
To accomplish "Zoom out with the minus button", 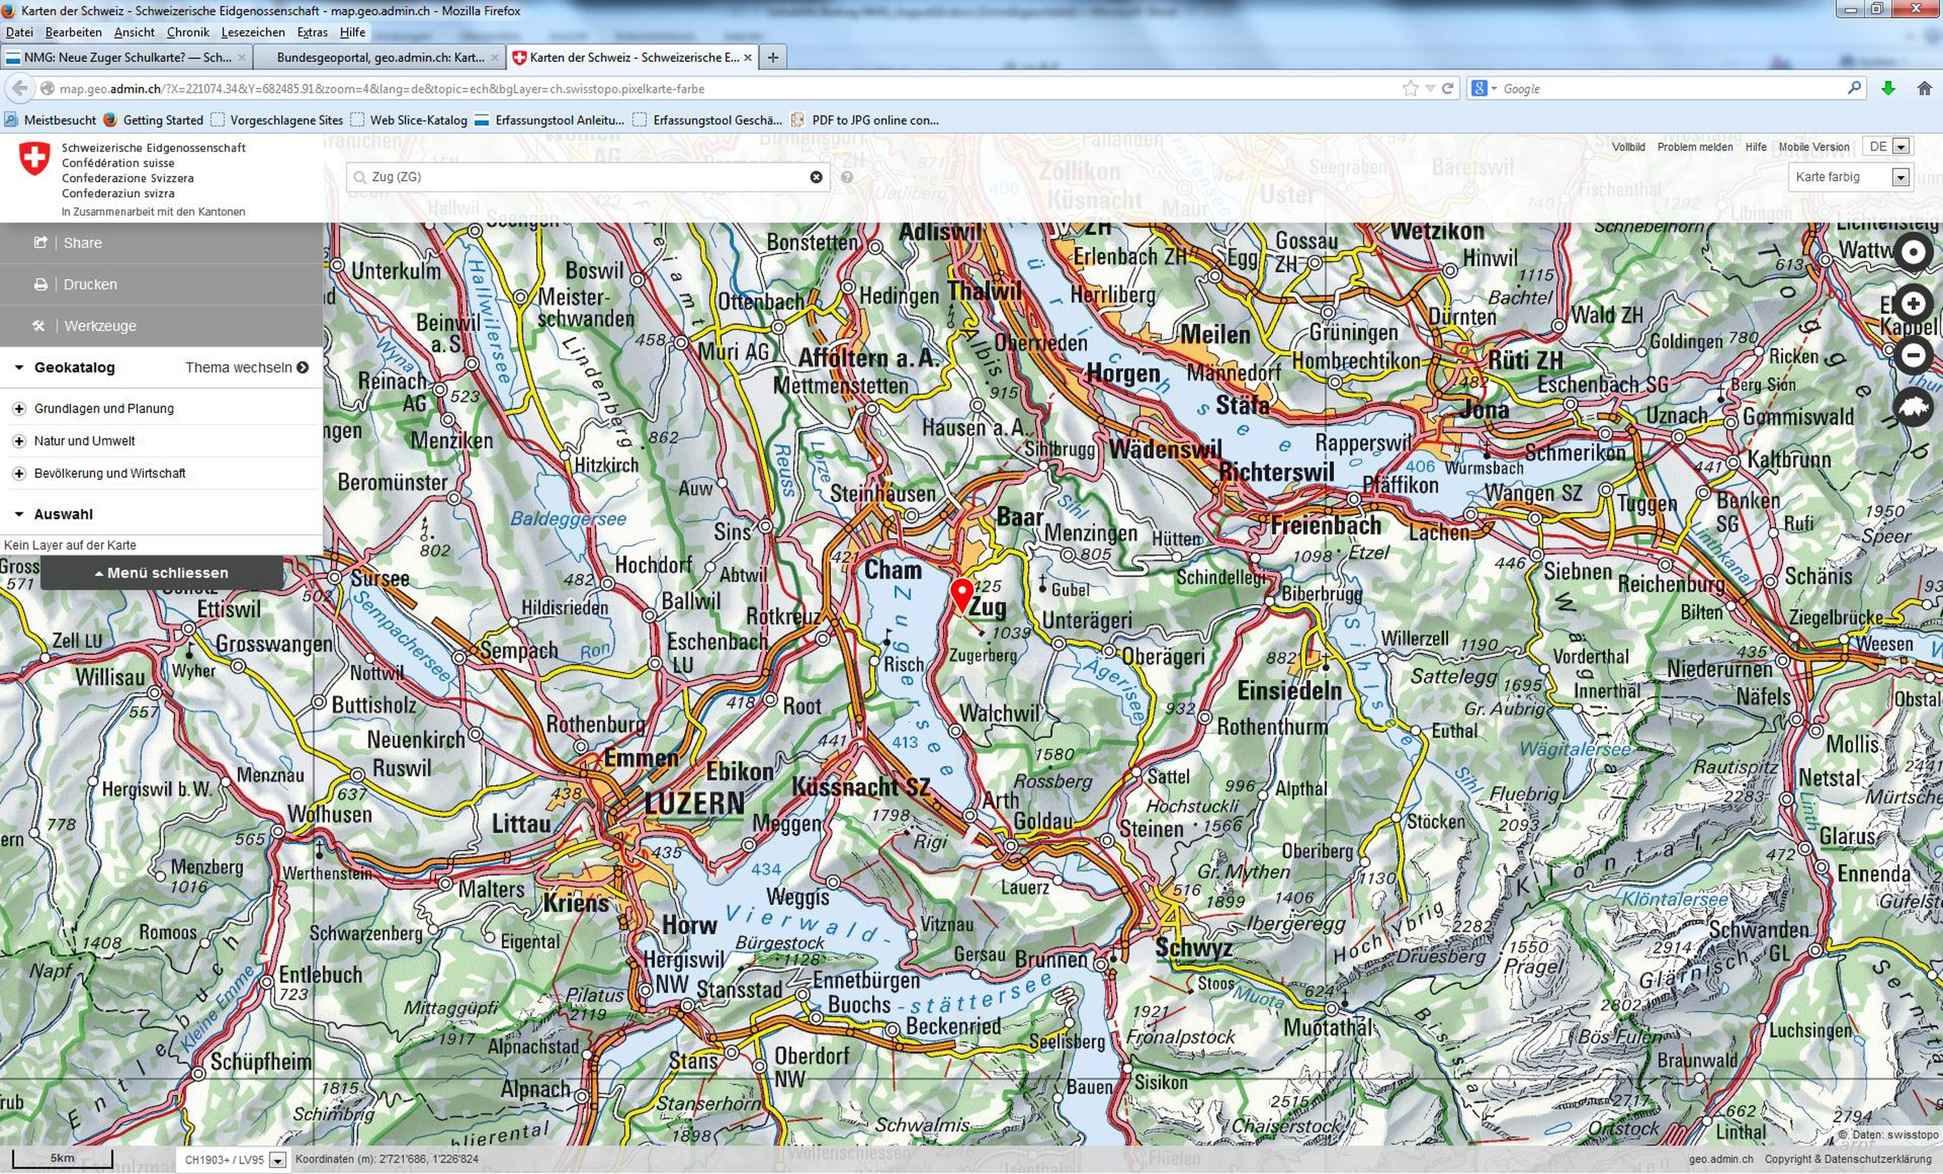I will 1913,355.
